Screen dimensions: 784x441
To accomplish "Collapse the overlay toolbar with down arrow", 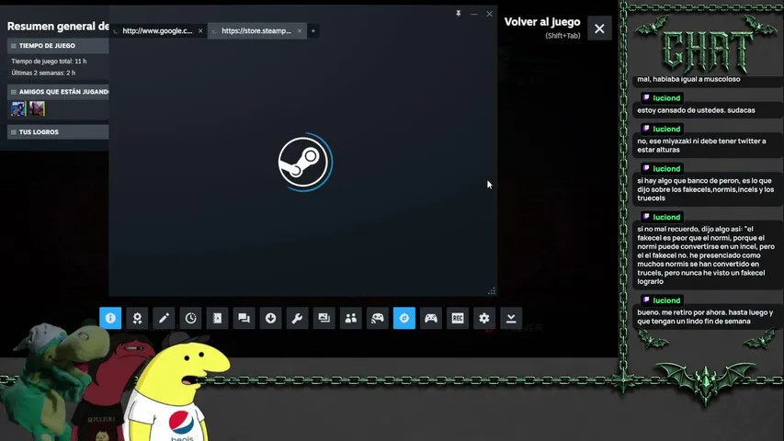I will coord(511,318).
